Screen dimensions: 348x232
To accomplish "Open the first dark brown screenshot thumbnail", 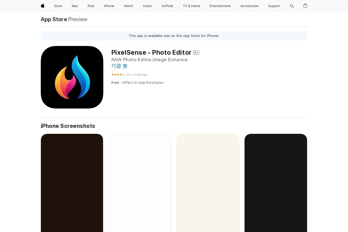I will [x=72, y=183].
